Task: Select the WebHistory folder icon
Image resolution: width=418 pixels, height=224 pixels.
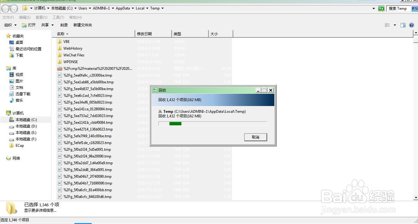Action: 59,48
